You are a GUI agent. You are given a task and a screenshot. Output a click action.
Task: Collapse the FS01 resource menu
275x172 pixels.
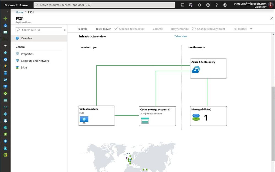(x=64, y=30)
